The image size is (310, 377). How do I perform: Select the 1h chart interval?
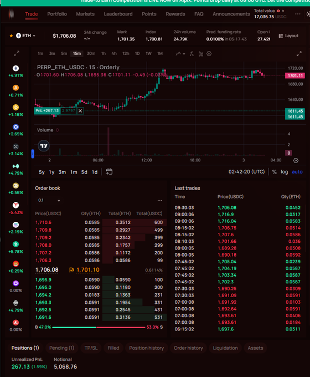click(104, 53)
